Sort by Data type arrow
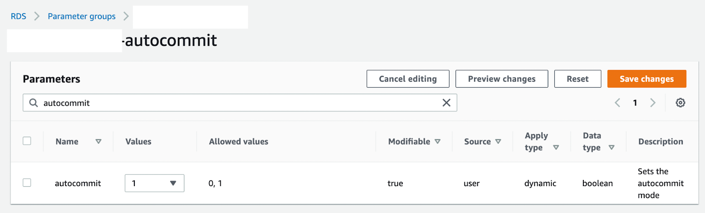This screenshot has height=213, width=705. tap(612, 147)
